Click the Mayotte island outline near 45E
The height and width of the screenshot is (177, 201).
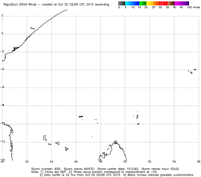click(x=66, y=149)
